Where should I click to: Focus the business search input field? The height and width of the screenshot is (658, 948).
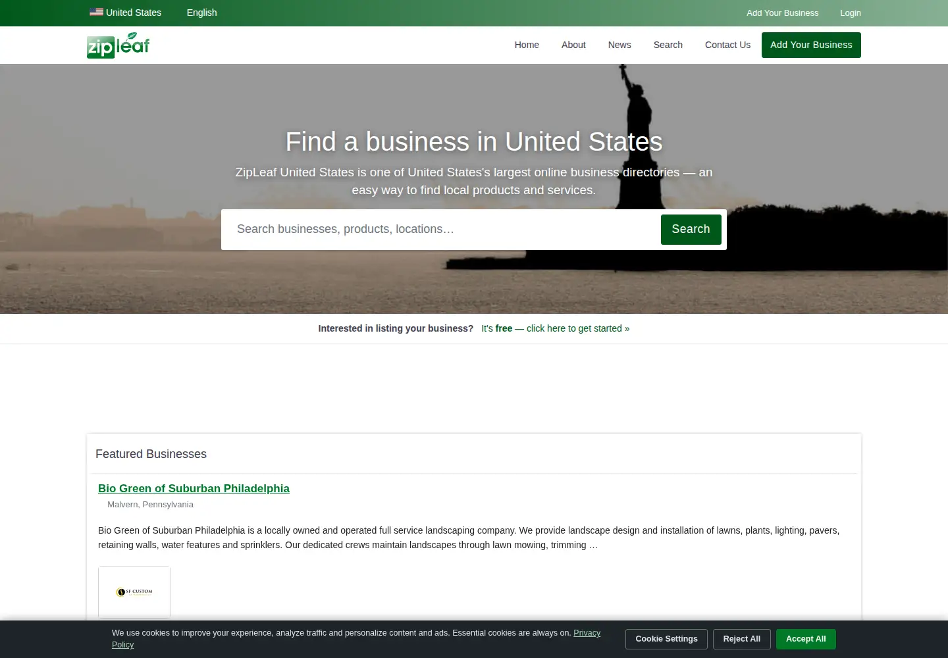coord(441,229)
